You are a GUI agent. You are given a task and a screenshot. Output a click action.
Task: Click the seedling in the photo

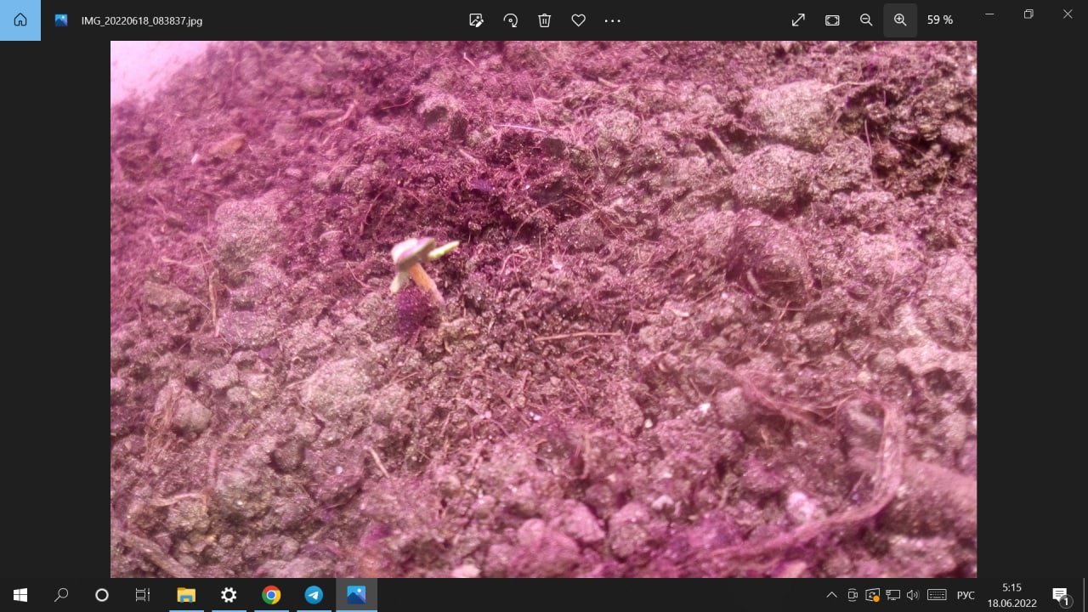(x=416, y=265)
